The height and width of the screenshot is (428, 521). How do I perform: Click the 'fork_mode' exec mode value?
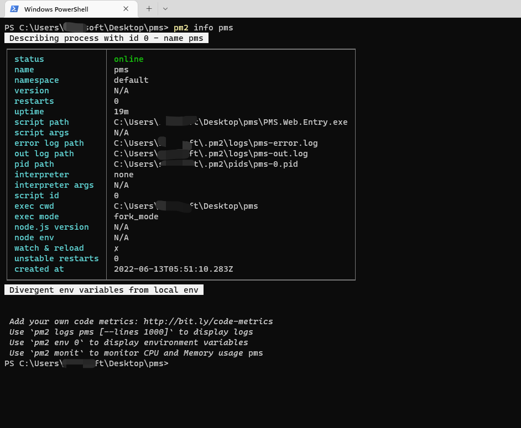point(136,216)
